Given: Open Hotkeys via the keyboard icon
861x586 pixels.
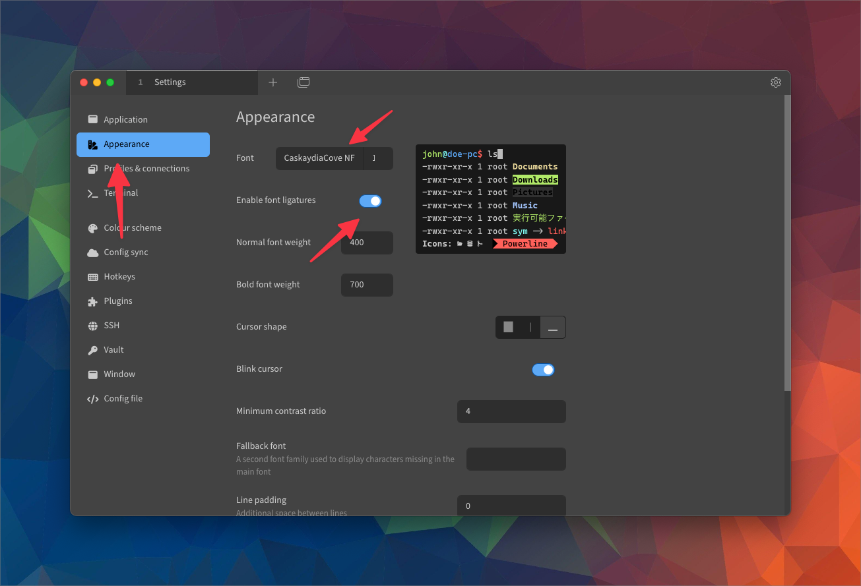Looking at the screenshot, I should tap(93, 276).
